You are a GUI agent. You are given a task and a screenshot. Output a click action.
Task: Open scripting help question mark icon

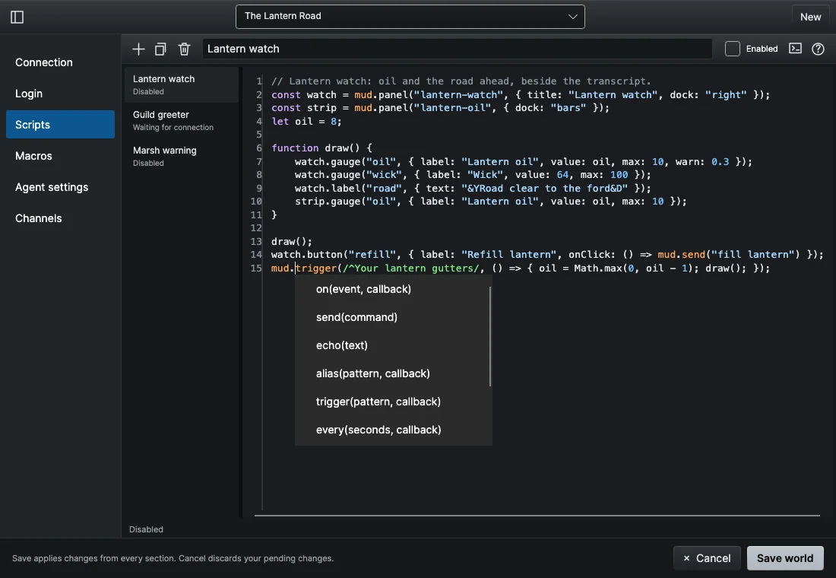coord(818,49)
